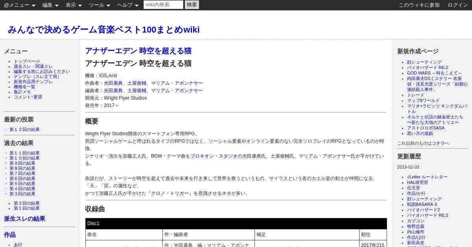472x247 pixels.
Task: Open site title みんなで決めるゲーム音楽ベスト100まとめwiki
Action: [104, 29]
